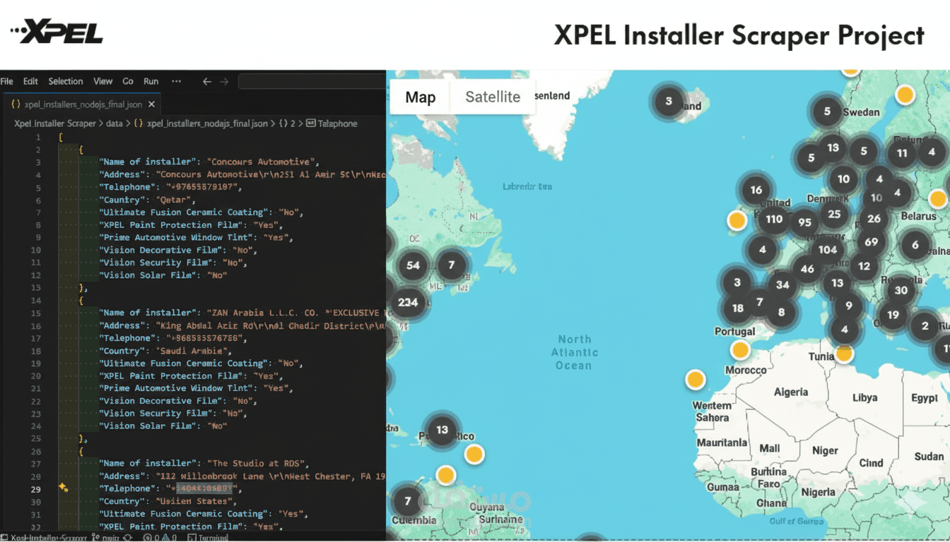This screenshot has height=542, width=950.
Task: Click the JSON braces icon on the open file tab
Action: 16,103
